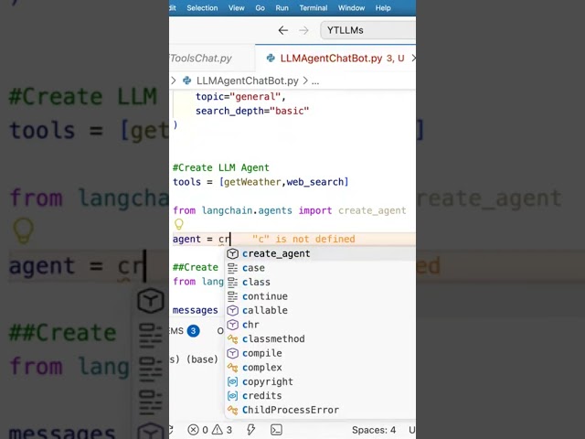Click the tools list code line
This screenshot has width=585, height=439.
pyautogui.click(x=261, y=182)
